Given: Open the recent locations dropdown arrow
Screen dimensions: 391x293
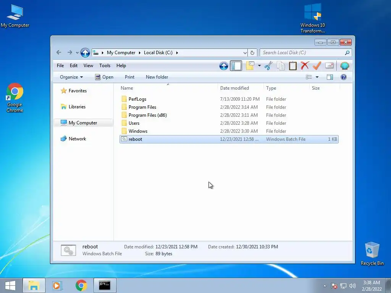Looking at the screenshot, I should tap(77, 53).
